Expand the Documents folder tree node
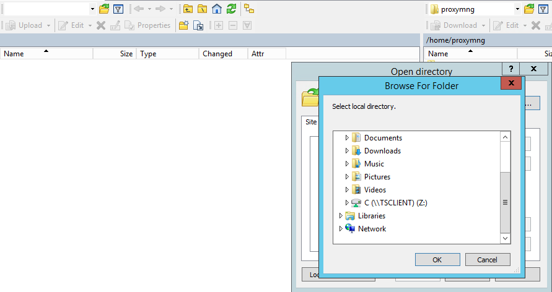552x292 pixels. click(347, 138)
